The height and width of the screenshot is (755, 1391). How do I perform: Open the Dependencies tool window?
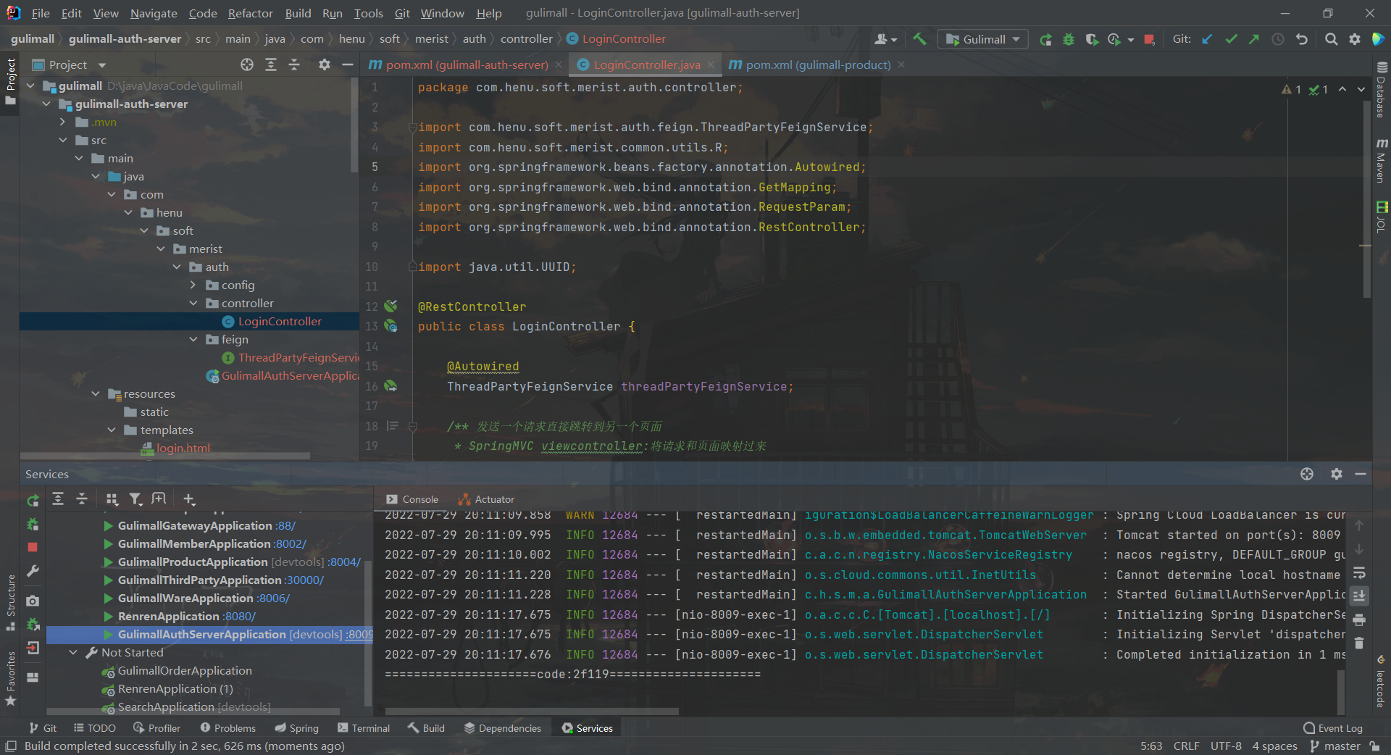click(x=502, y=728)
